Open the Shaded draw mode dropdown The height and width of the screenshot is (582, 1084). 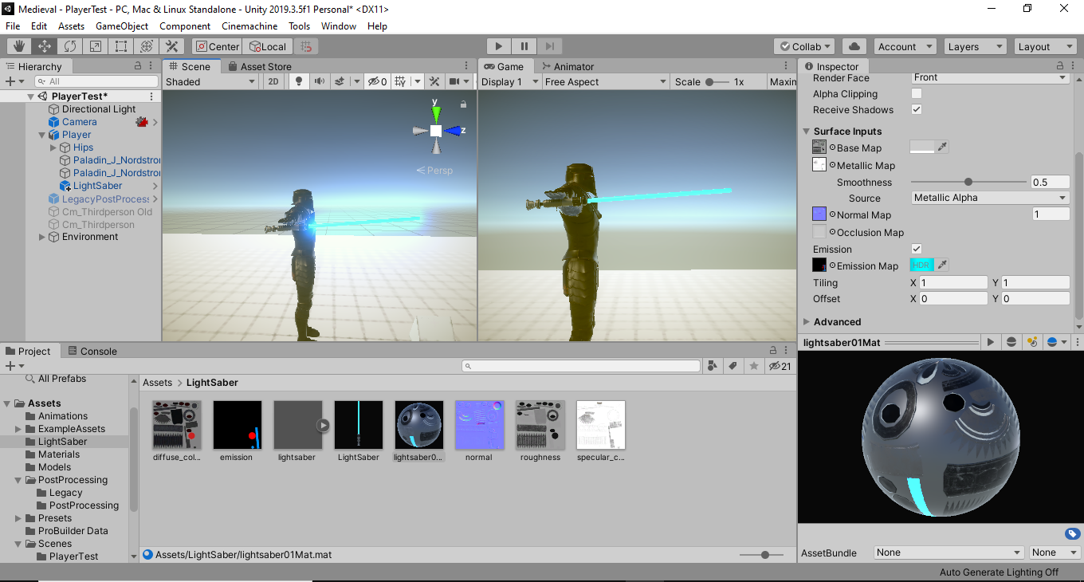[x=210, y=81]
